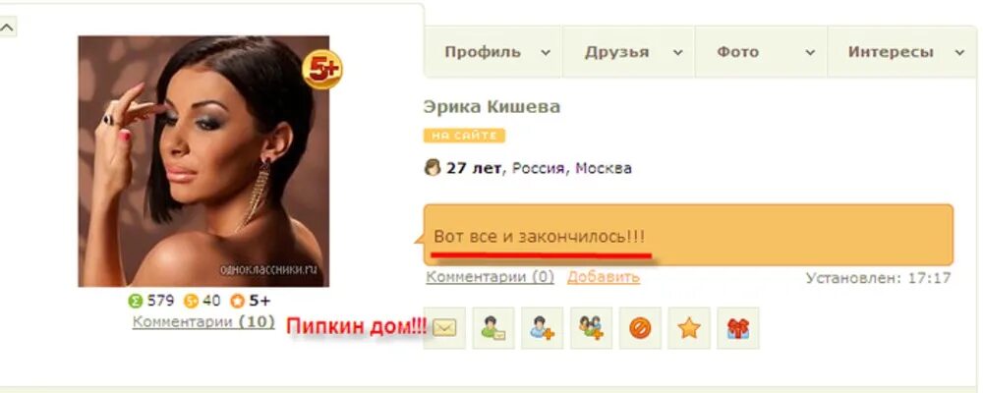The image size is (983, 393).
Task: Open the Фото tab
Action: tap(761, 52)
